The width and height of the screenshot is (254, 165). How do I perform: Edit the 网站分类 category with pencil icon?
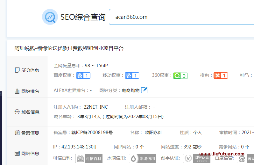[x=144, y=90]
